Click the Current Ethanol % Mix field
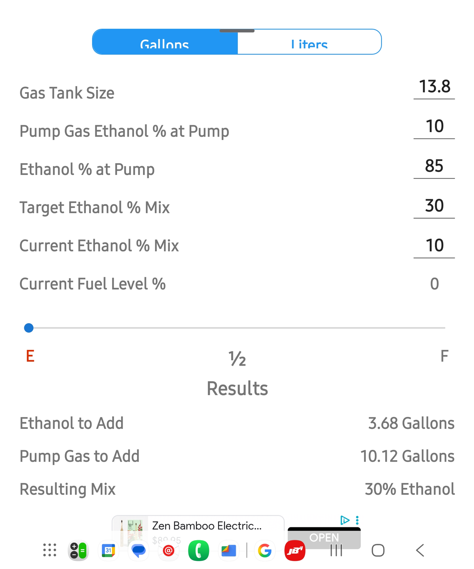The width and height of the screenshot is (474, 569). click(434, 246)
